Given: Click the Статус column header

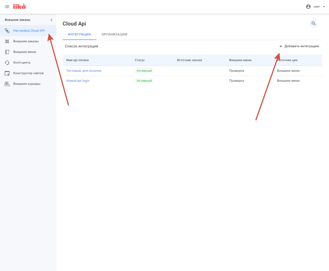Looking at the screenshot, I should [140, 60].
